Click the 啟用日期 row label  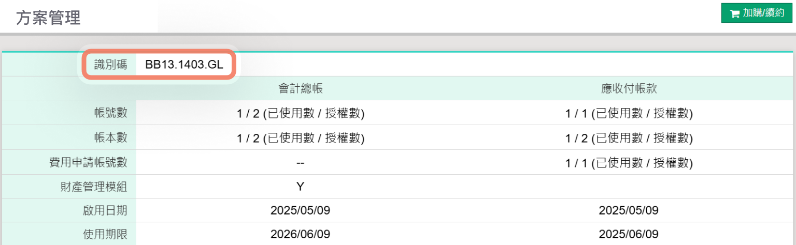point(105,210)
